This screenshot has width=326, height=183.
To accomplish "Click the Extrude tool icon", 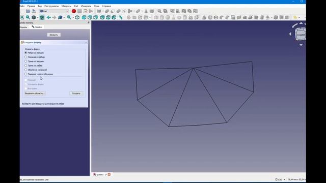I will pyautogui.click(x=204, y=17).
